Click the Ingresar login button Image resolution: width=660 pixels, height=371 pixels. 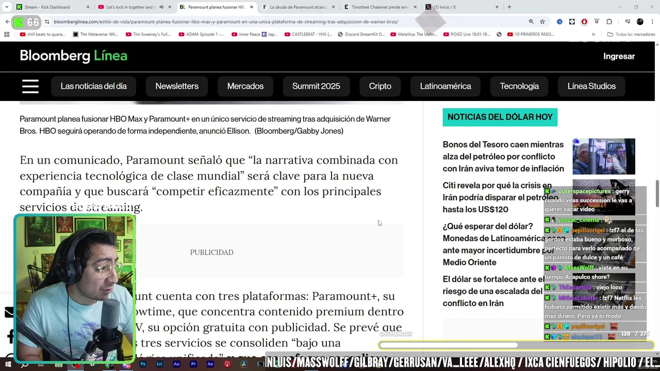tap(619, 56)
